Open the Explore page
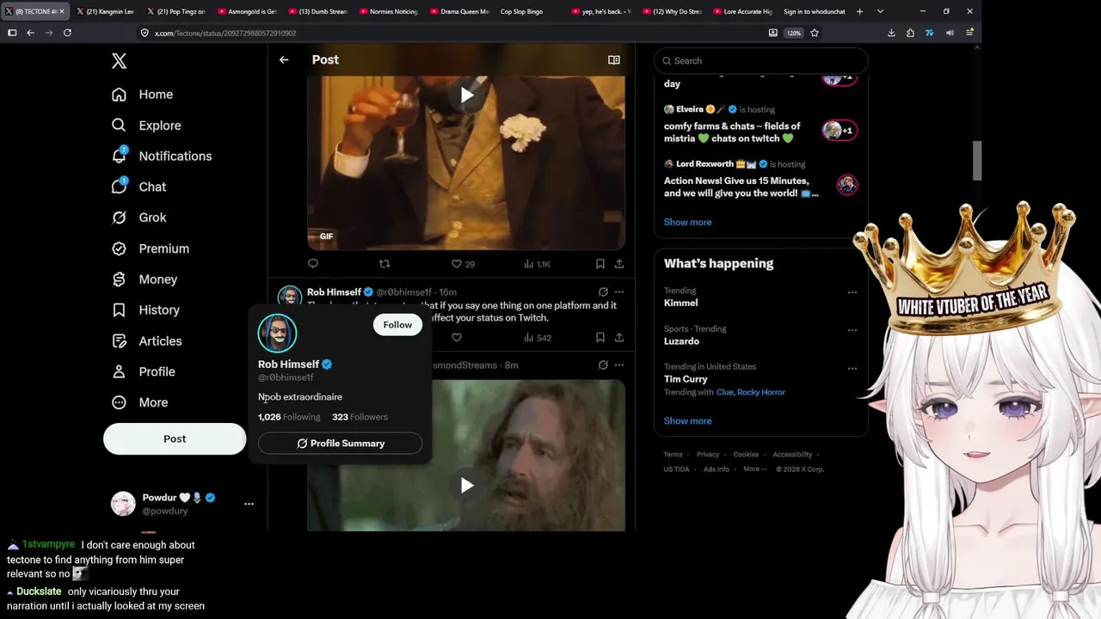The height and width of the screenshot is (619, 1101). point(146,126)
